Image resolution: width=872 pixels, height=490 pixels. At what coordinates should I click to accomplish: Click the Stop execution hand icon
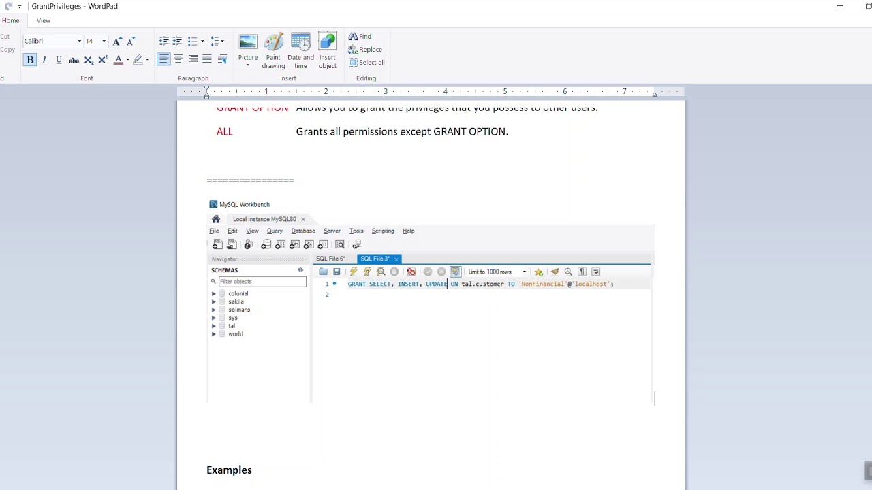click(x=394, y=272)
